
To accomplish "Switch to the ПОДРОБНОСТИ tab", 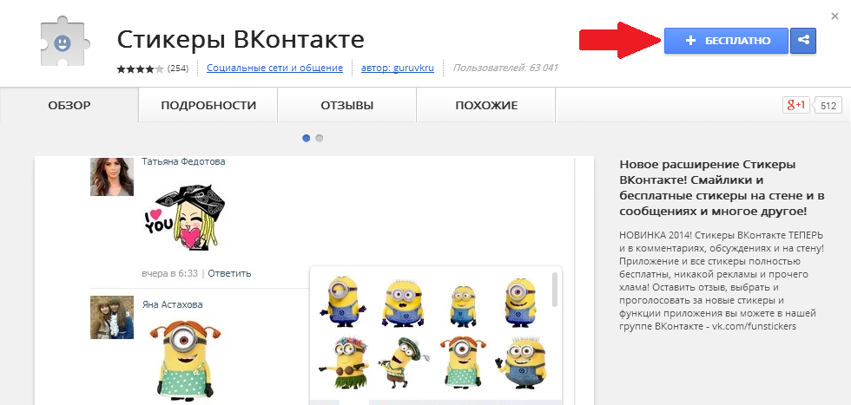I will click(208, 105).
